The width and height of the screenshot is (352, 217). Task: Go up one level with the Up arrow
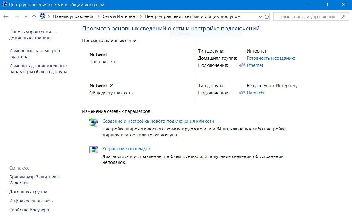click(x=34, y=17)
